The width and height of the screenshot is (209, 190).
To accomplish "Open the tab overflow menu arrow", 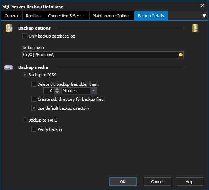I will pos(204,15).
